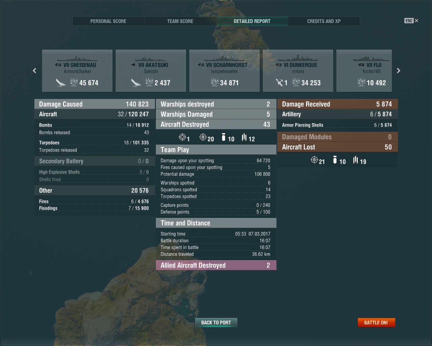432x346 pixels.
Task: Click the torpedo icon with count 12 under Aircraft Destroyed
Action: (244, 137)
